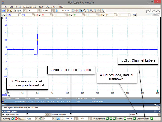This screenshot has width=162, height=122.
Task: Close the Channel Labels panel
Action: (x=159, y=111)
